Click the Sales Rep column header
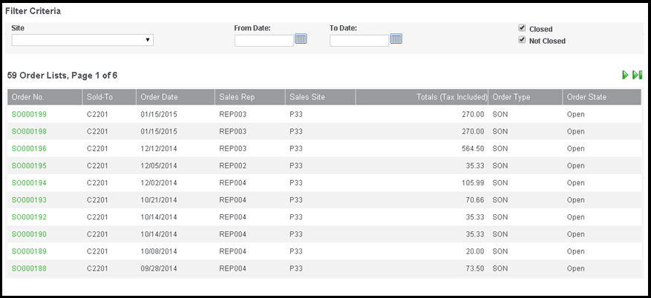The height and width of the screenshot is (298, 651). click(x=236, y=97)
